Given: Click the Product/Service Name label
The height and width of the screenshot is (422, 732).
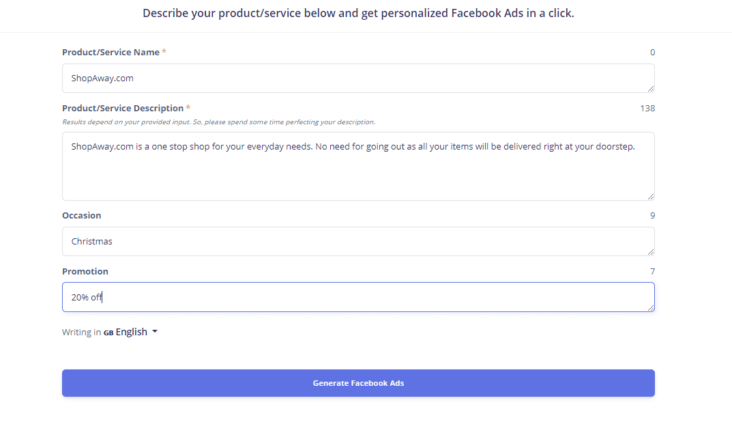Looking at the screenshot, I should click(111, 53).
